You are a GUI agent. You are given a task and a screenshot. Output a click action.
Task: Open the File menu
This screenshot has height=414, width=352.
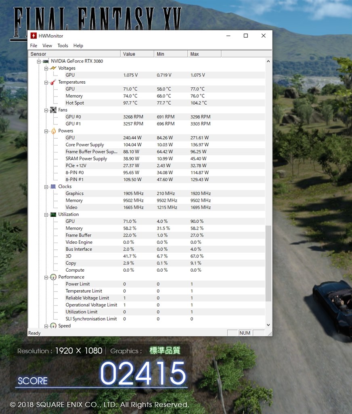(x=34, y=45)
